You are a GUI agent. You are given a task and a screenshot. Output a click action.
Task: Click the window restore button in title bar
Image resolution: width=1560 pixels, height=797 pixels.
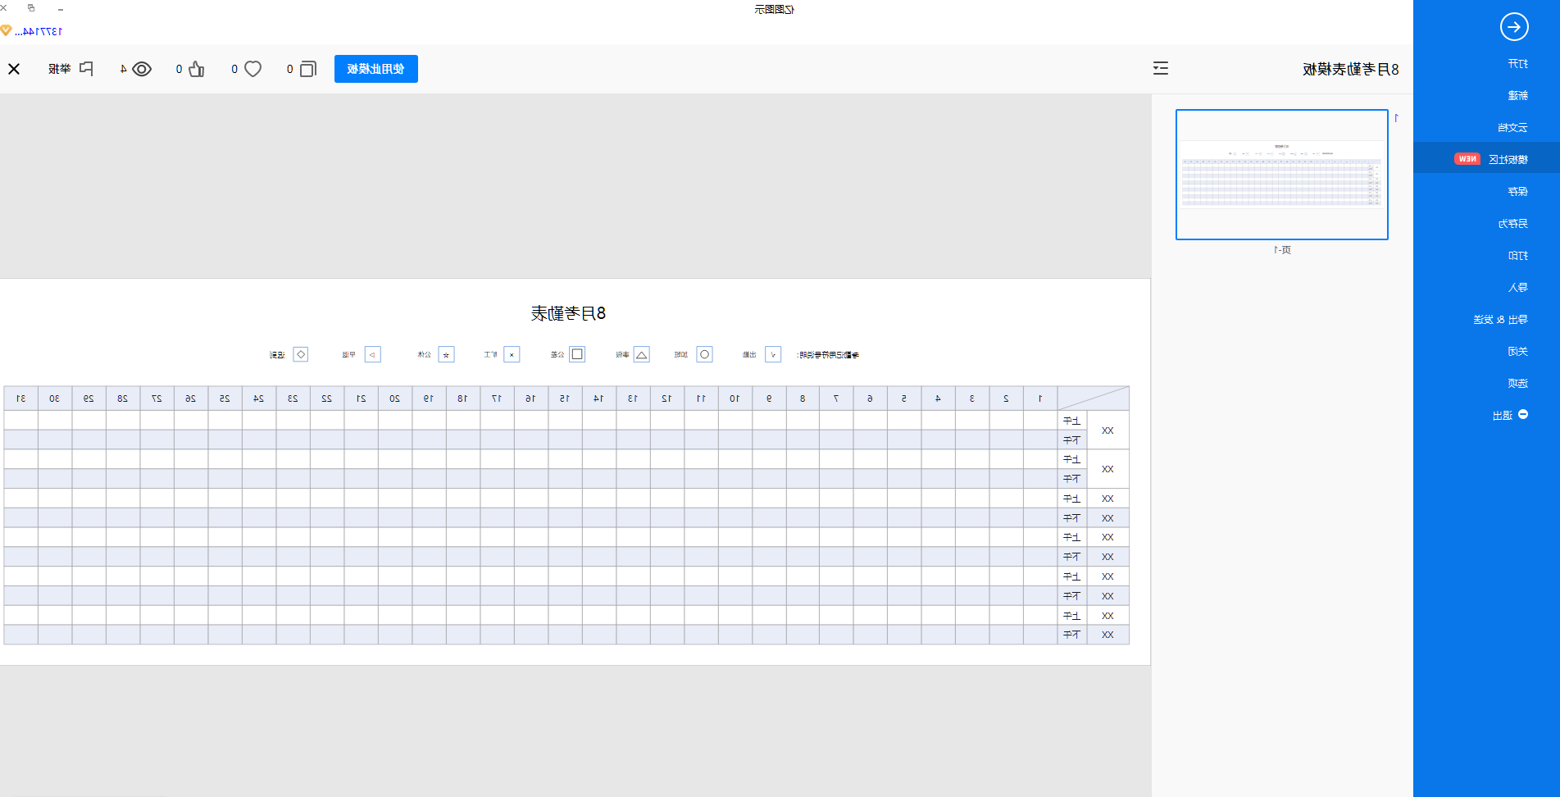pos(31,8)
